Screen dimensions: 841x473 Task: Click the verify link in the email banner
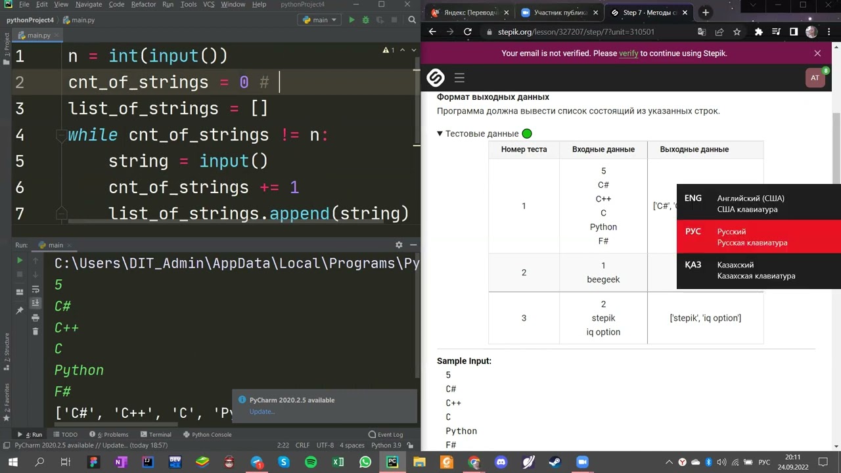coord(628,53)
